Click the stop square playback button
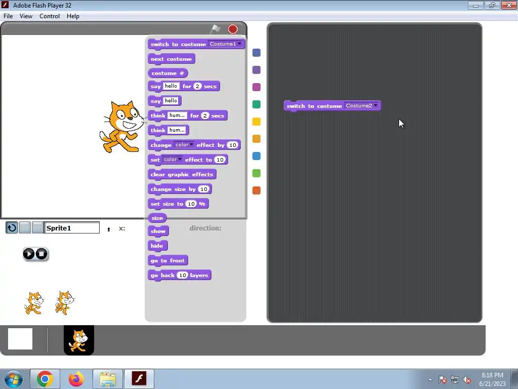The height and width of the screenshot is (389, 518). click(41, 254)
